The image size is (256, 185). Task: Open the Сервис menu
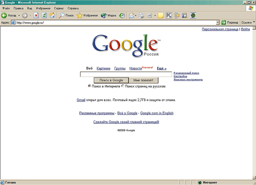[59, 8]
